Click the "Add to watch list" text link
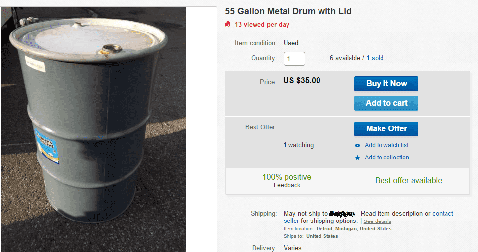The image size is (478, 252). pos(386,145)
